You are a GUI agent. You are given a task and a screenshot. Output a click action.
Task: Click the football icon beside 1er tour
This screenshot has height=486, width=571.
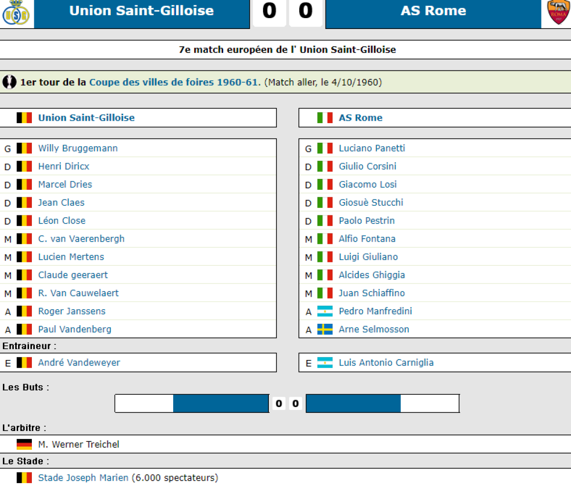click(10, 82)
